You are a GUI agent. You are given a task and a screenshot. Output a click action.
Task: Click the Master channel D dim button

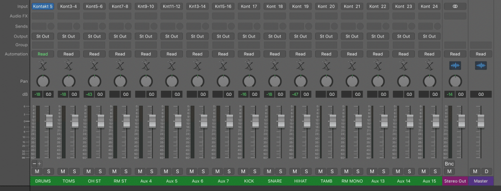click(x=486, y=171)
